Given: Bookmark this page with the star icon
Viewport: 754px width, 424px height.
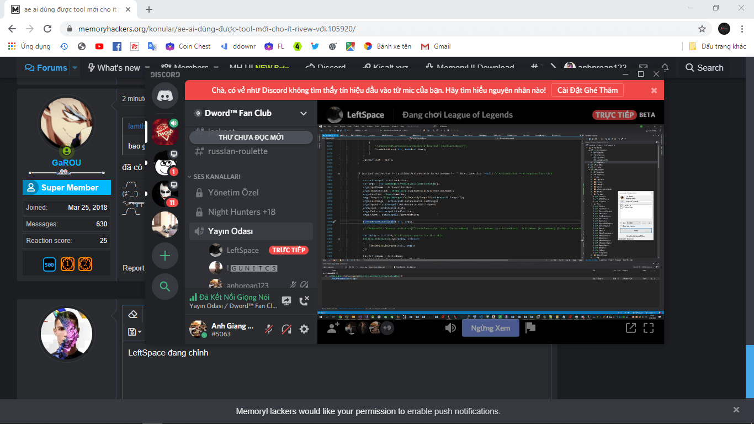Looking at the screenshot, I should tap(702, 29).
